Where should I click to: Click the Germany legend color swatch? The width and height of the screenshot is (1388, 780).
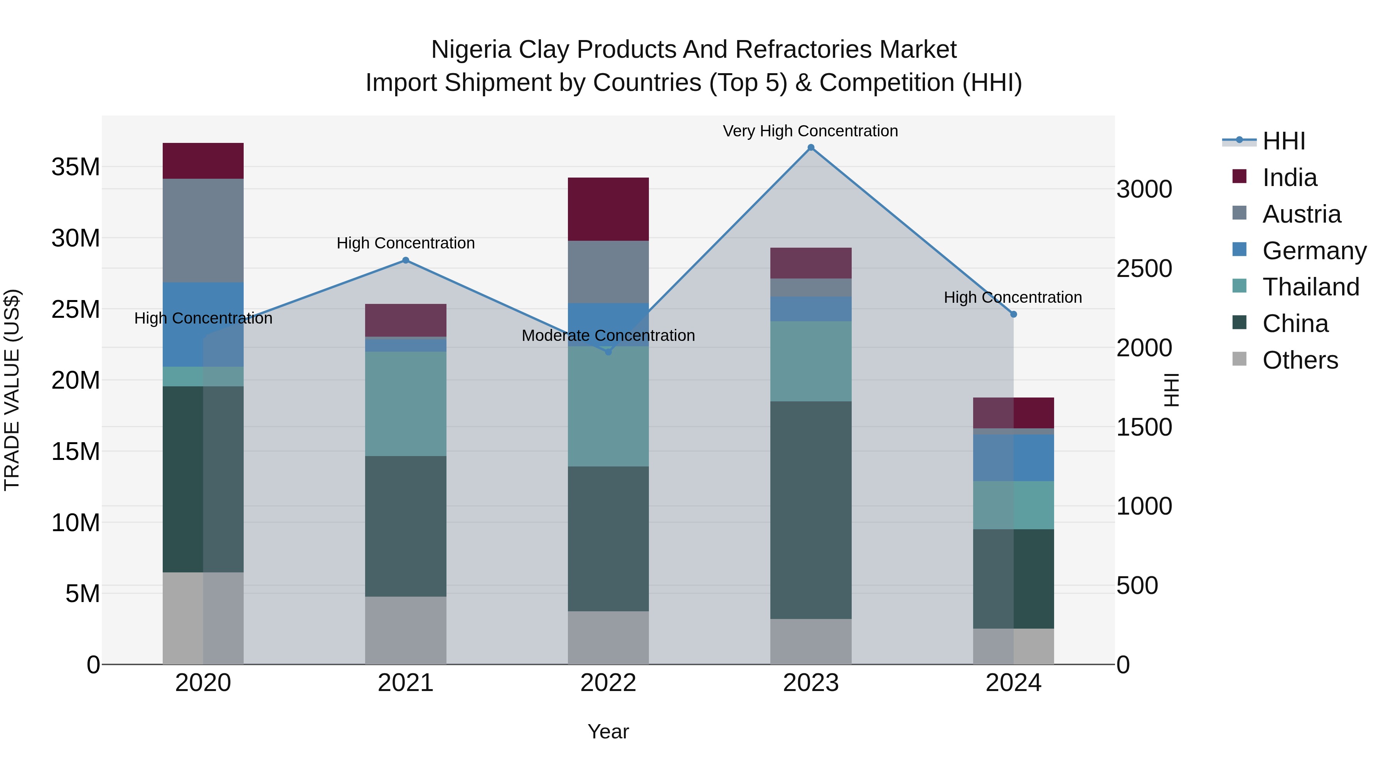pos(1239,249)
